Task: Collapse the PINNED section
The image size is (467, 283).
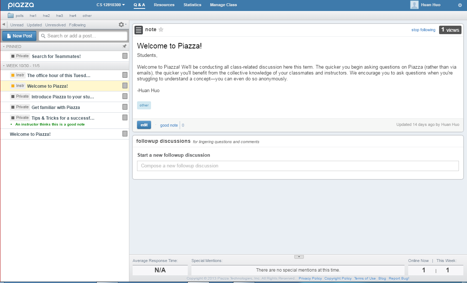Action: (12, 47)
